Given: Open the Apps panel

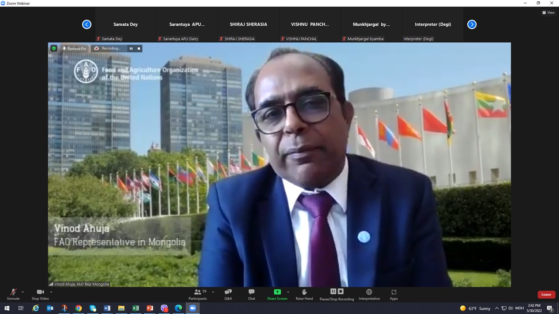Looking at the screenshot, I should point(393,294).
